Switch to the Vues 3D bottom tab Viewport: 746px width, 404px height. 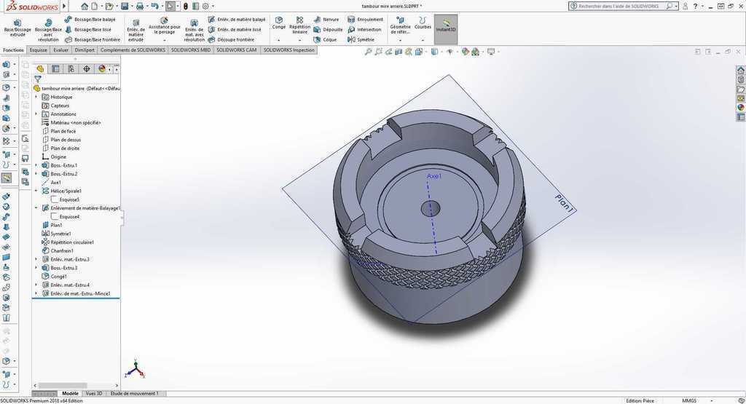(94, 393)
